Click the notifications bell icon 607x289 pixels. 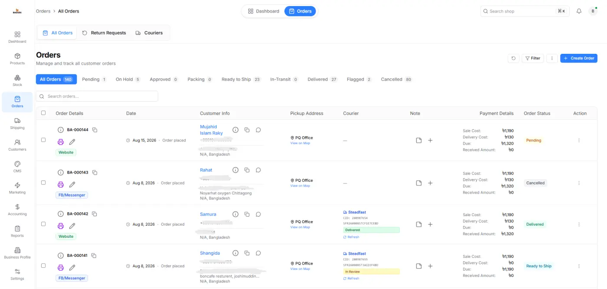click(x=579, y=11)
